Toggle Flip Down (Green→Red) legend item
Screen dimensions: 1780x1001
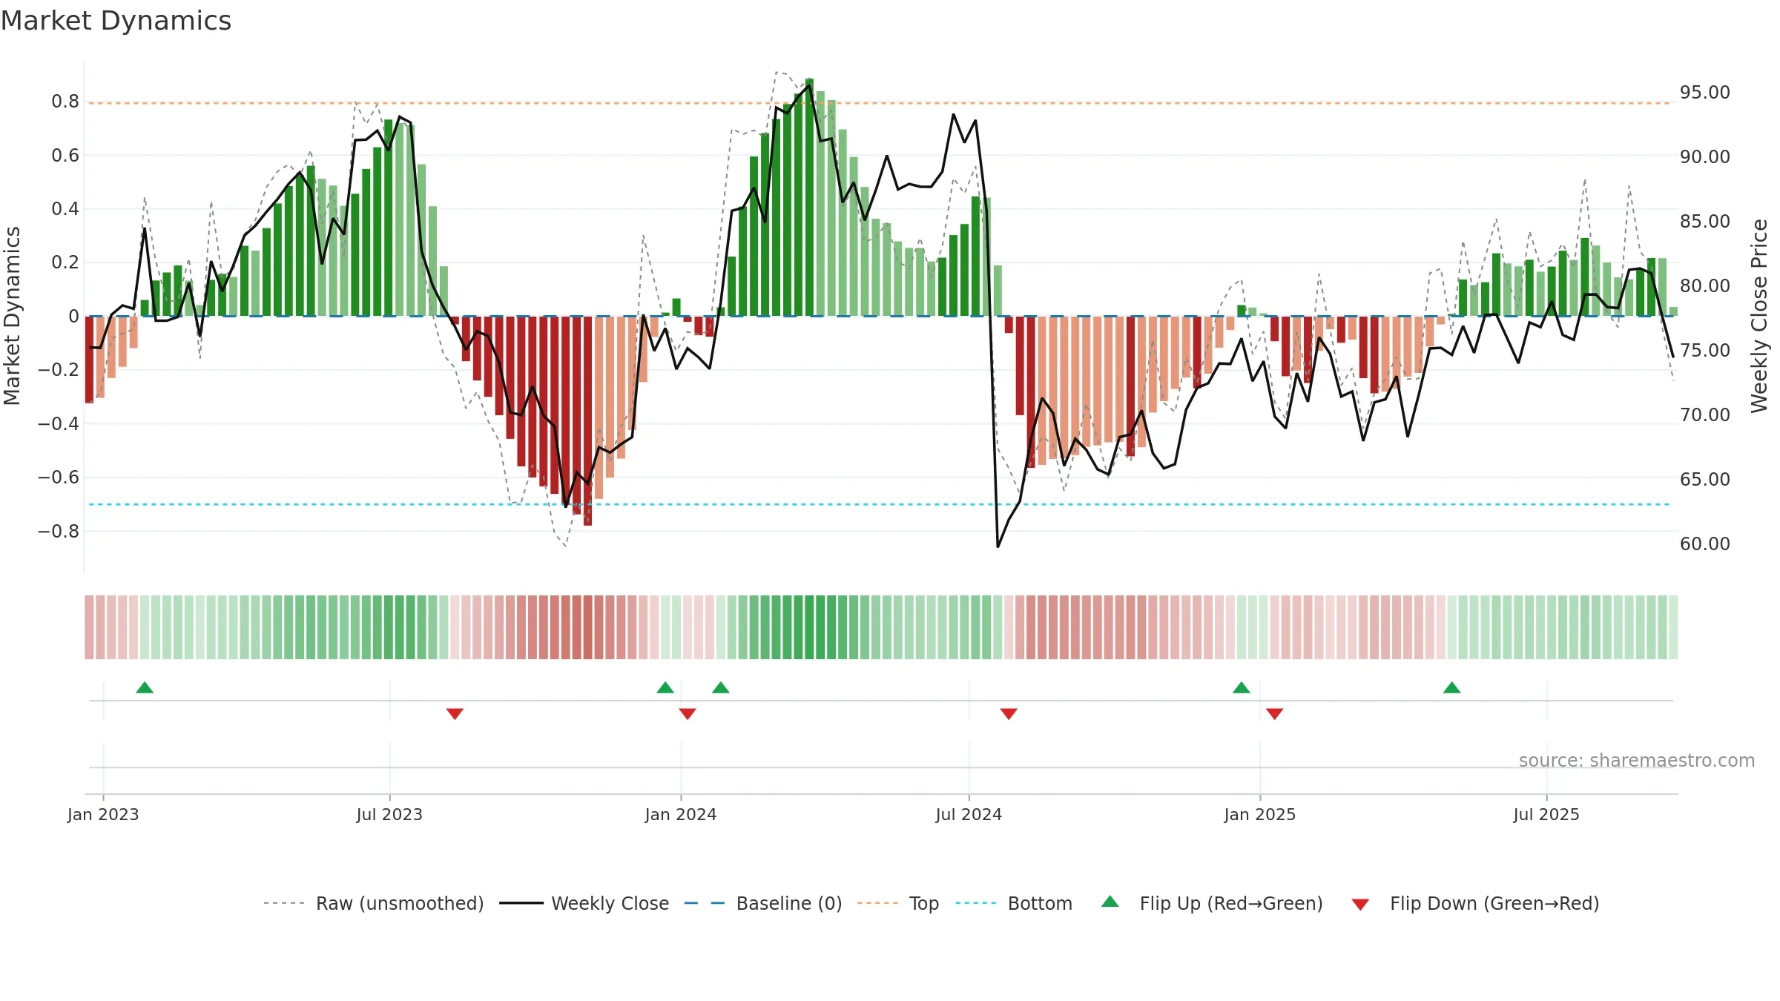click(1474, 903)
